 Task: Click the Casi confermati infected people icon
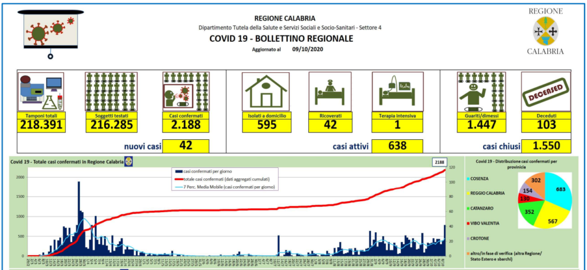pos(185,92)
